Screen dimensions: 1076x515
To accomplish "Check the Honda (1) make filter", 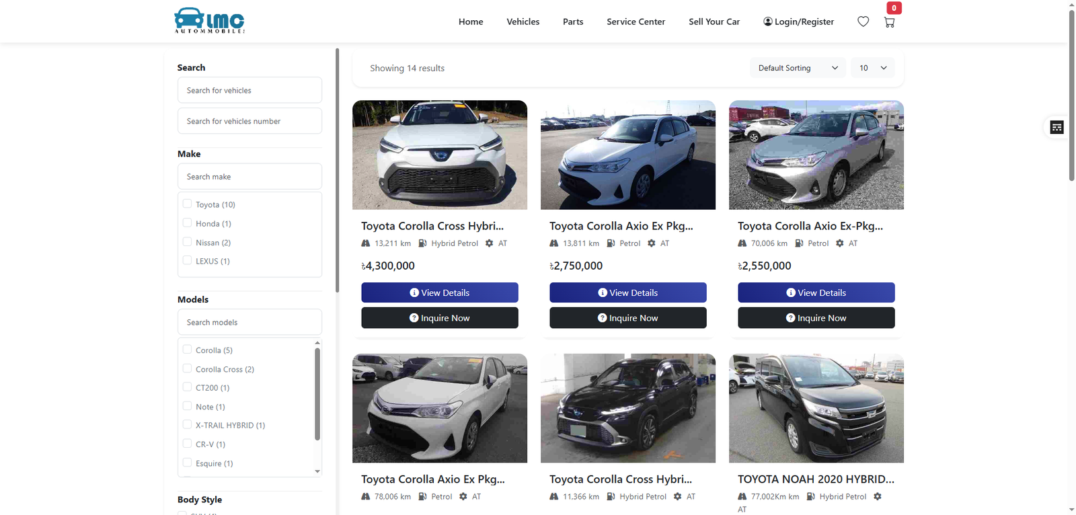I will (x=187, y=223).
